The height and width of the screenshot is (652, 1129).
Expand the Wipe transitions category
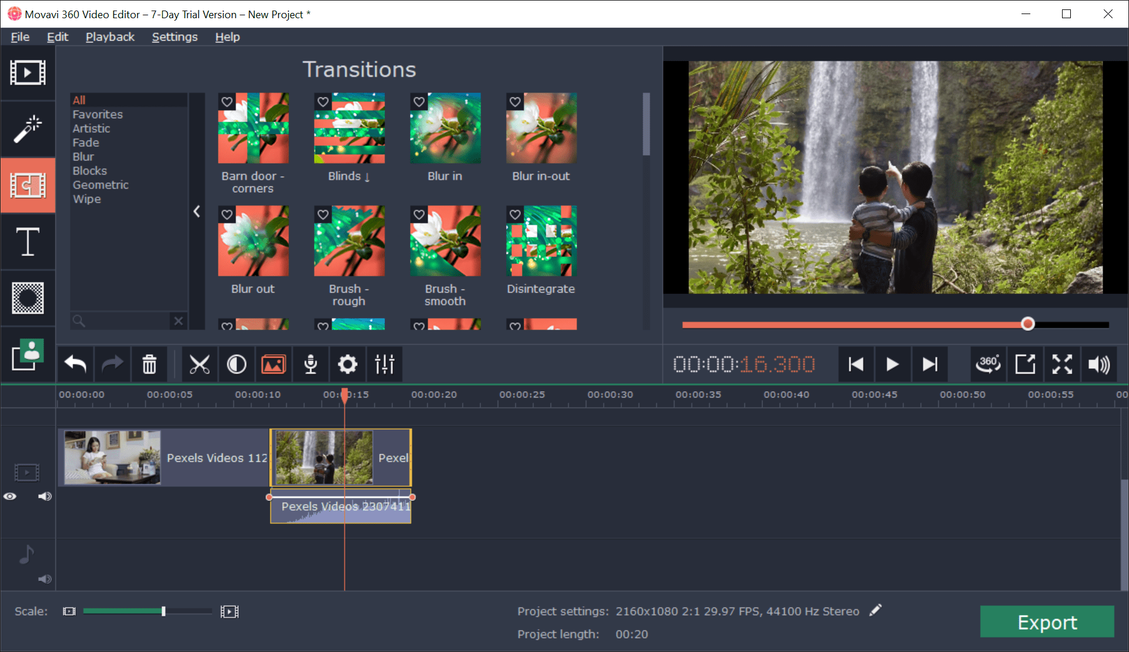[x=85, y=199]
